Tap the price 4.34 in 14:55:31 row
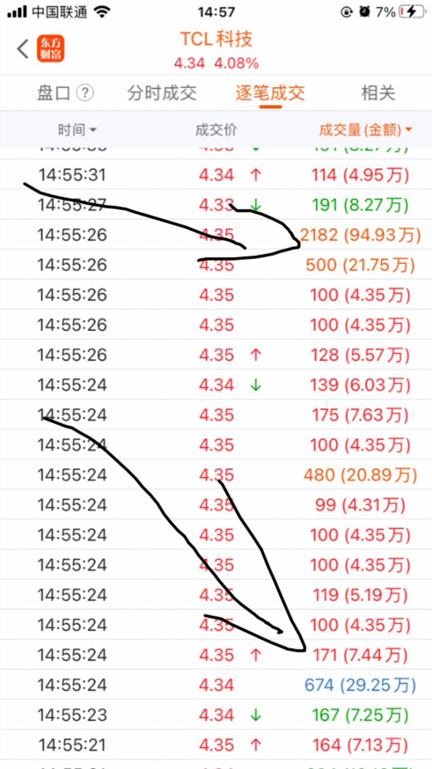Viewport: 432px width, 769px height. click(x=217, y=175)
